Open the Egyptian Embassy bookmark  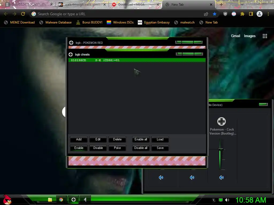pos(154,22)
